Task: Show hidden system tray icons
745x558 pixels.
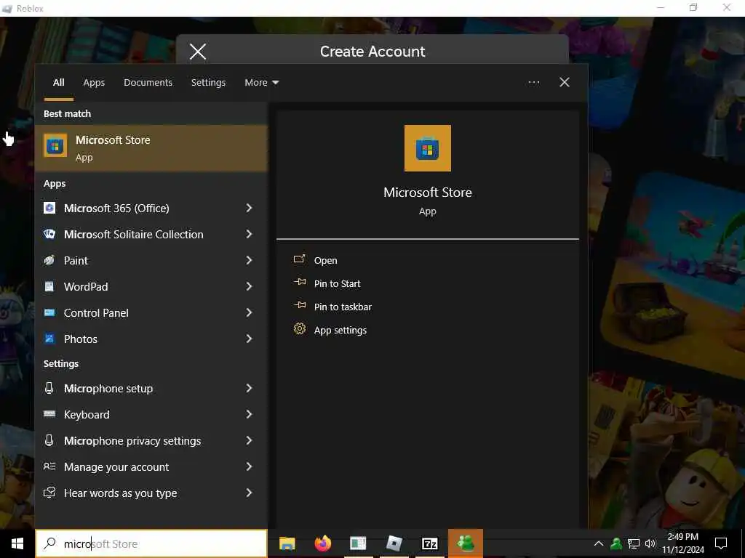Action: click(599, 543)
